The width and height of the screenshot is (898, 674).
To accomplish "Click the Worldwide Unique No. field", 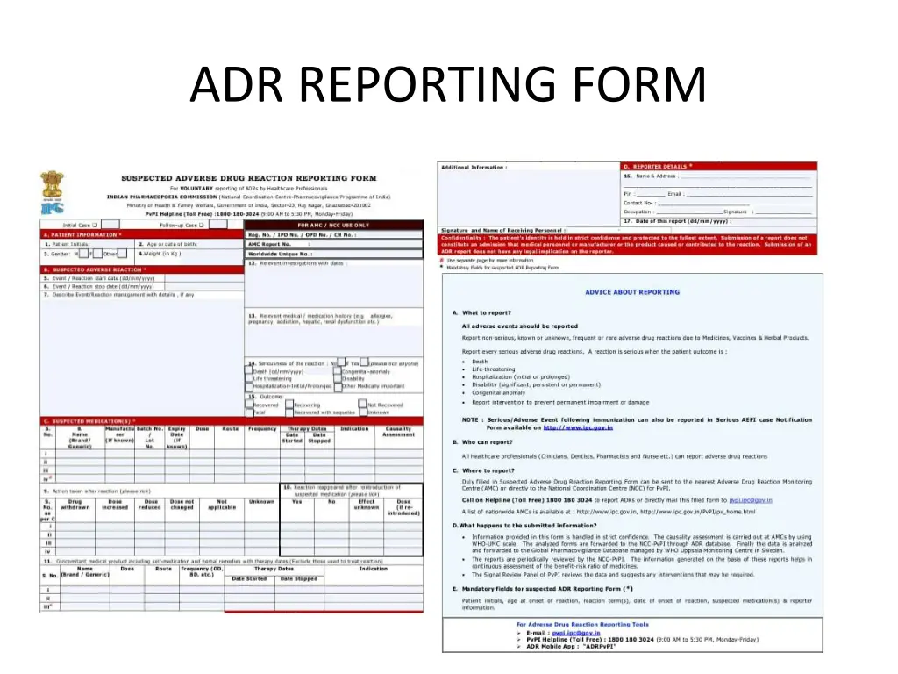I will coord(334,254).
